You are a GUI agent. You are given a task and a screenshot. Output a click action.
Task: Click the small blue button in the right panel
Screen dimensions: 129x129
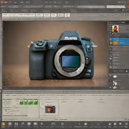[126, 71]
